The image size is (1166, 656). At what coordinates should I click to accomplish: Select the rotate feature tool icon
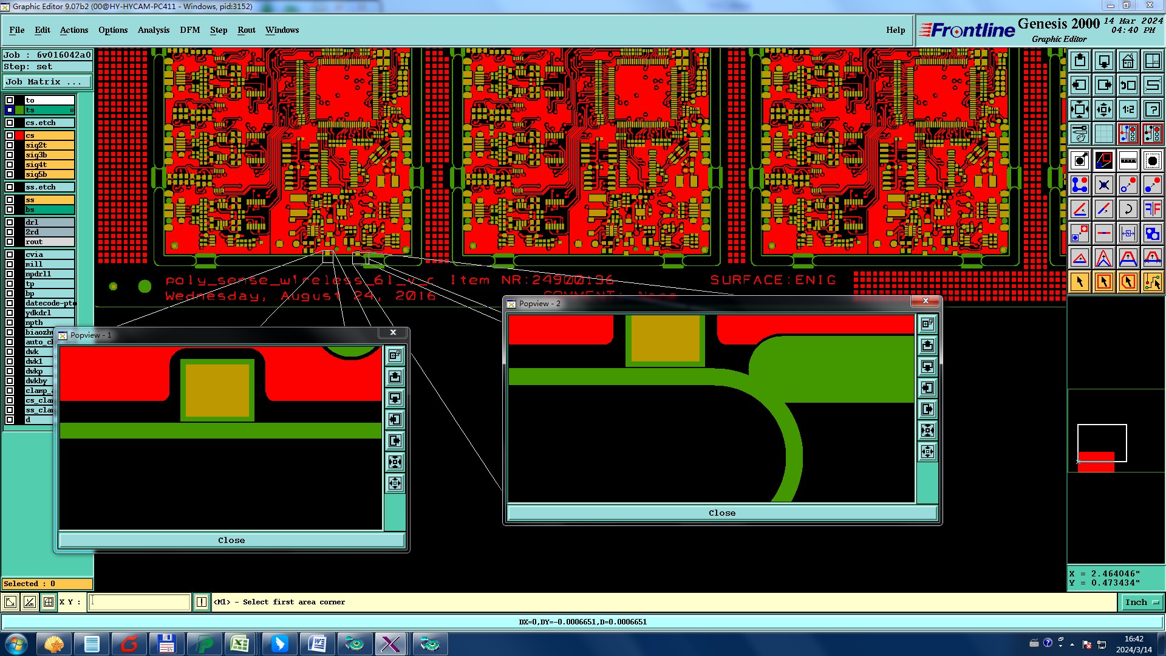[1128, 209]
